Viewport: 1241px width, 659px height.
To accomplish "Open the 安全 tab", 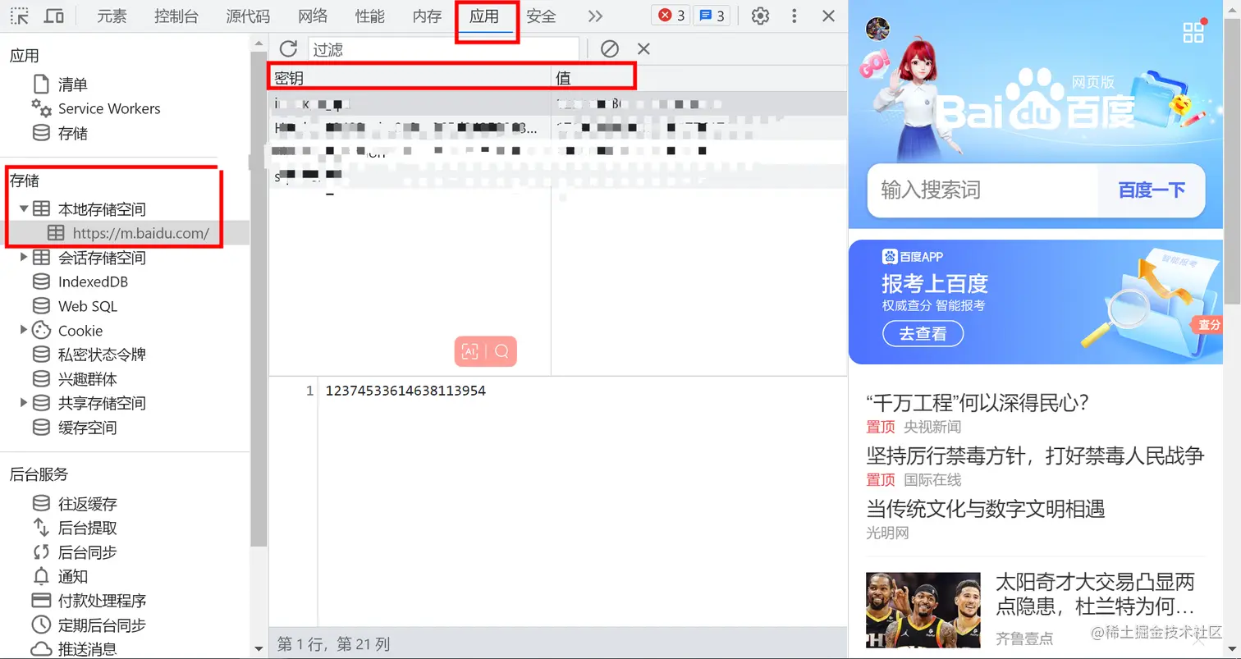I will [542, 16].
